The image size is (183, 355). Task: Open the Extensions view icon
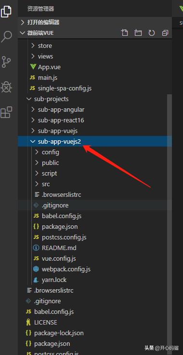click(6, 112)
